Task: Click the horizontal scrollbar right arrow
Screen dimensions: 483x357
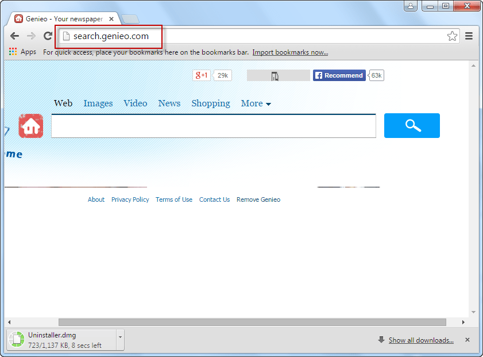Action: point(463,322)
